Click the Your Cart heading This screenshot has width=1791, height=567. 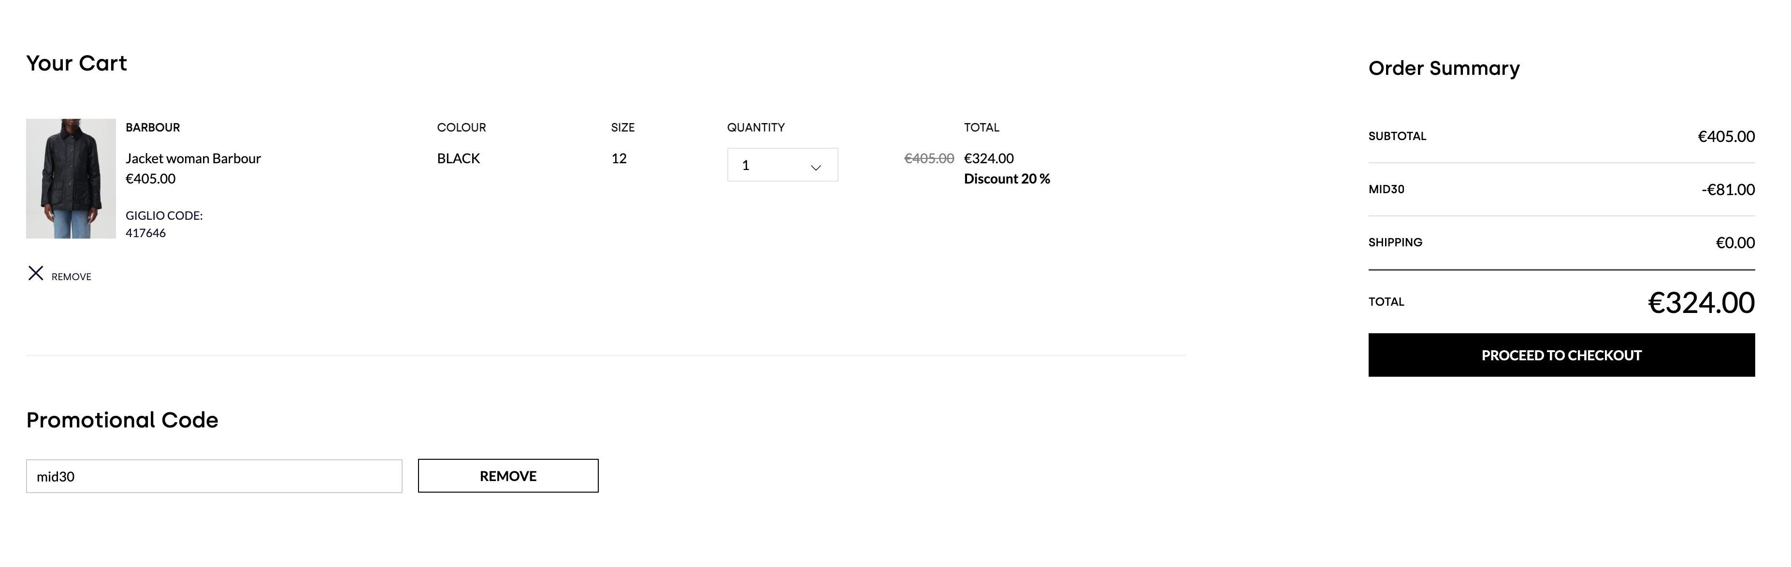point(76,63)
